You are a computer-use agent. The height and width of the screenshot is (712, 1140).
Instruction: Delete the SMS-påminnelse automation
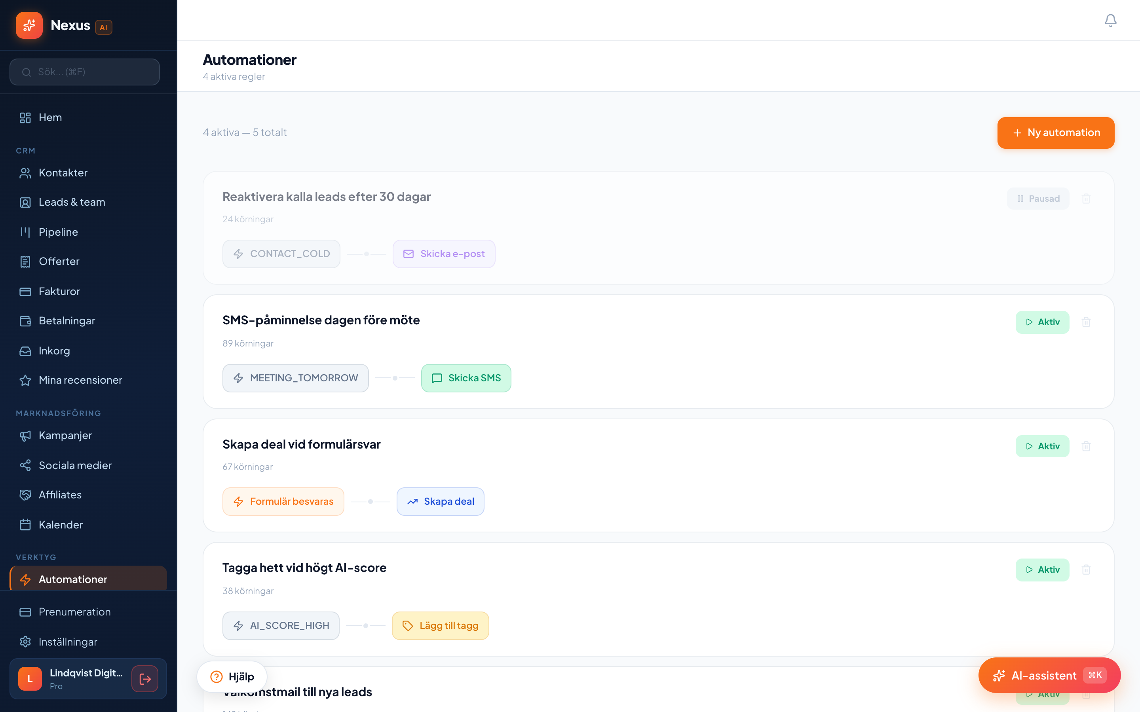1086,322
